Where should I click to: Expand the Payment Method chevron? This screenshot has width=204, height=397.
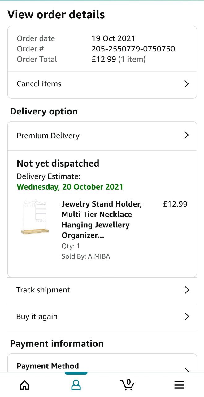[187, 369]
